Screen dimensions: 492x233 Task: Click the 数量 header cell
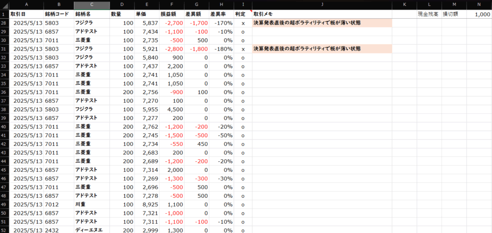coord(122,14)
